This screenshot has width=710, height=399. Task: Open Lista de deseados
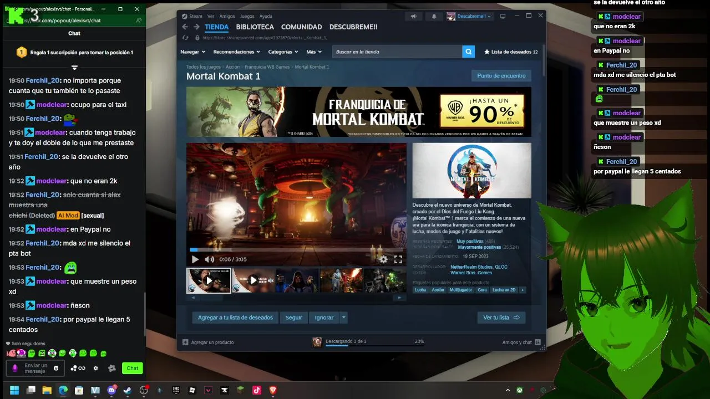pos(511,52)
